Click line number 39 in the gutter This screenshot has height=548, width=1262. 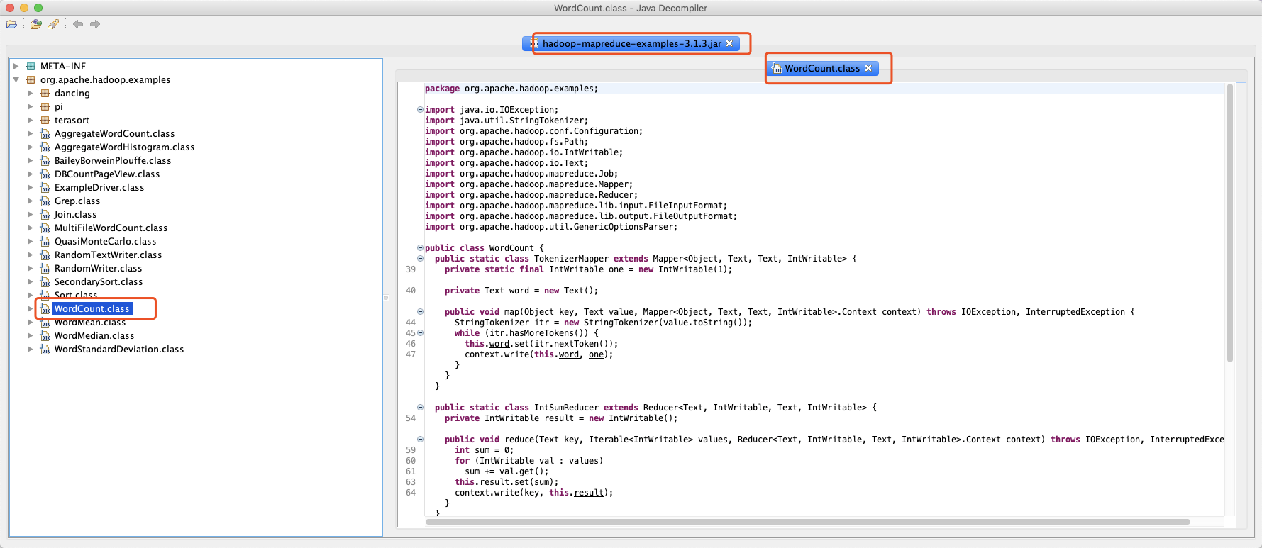(411, 269)
